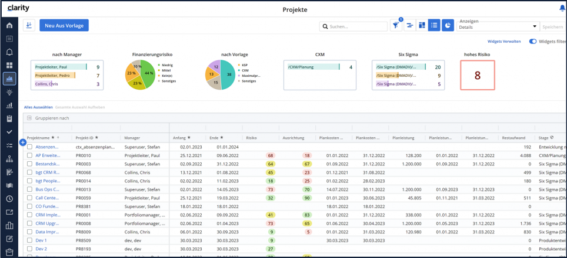Image resolution: width=567 pixels, height=258 pixels.
Task: Open the clock timesheets sidebar icon
Action: coord(9,199)
